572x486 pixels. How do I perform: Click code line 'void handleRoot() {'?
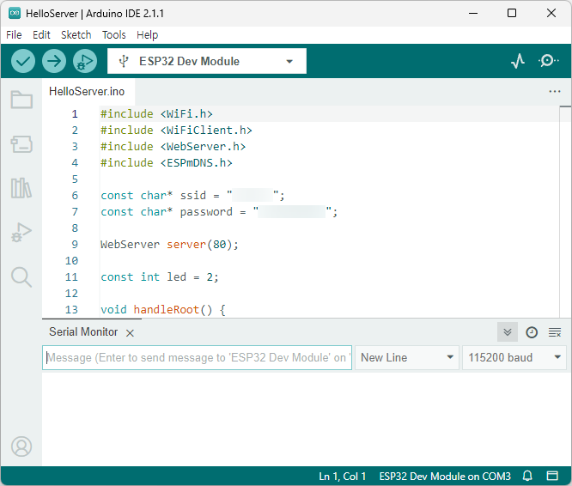click(x=163, y=309)
